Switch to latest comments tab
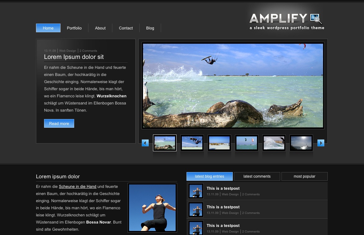Viewport: 364px width, 235px height. [257, 176]
